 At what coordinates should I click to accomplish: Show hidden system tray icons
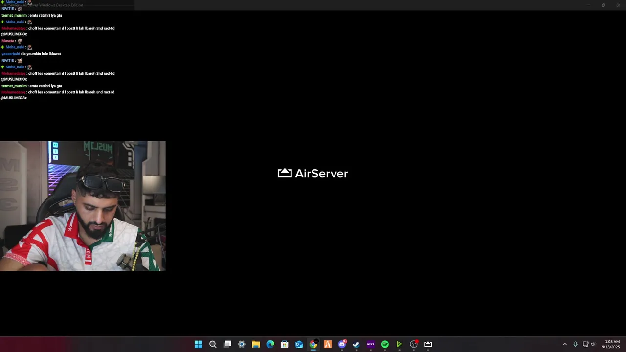pos(565,344)
